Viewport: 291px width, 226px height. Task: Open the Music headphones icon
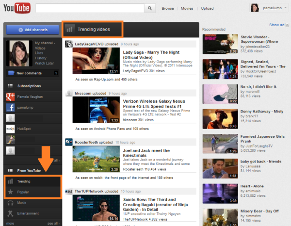click(10, 202)
